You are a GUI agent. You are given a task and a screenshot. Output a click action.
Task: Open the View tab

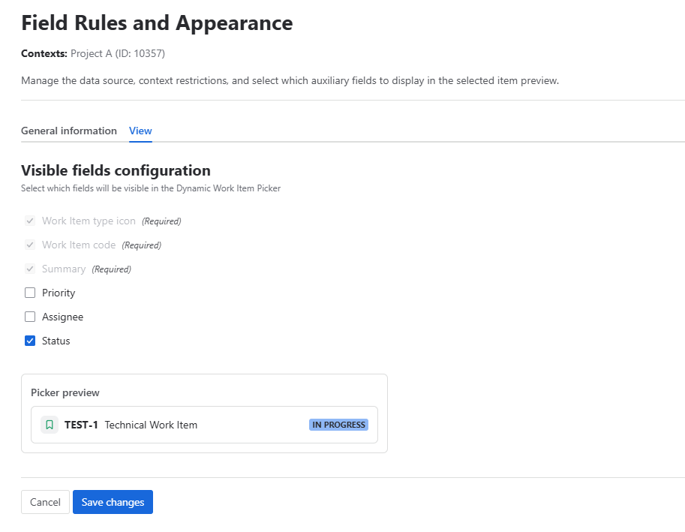(x=140, y=131)
